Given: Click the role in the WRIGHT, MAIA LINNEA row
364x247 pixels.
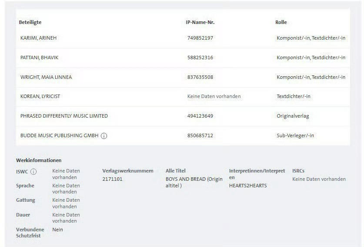Looking at the screenshot, I should (x=311, y=77).
